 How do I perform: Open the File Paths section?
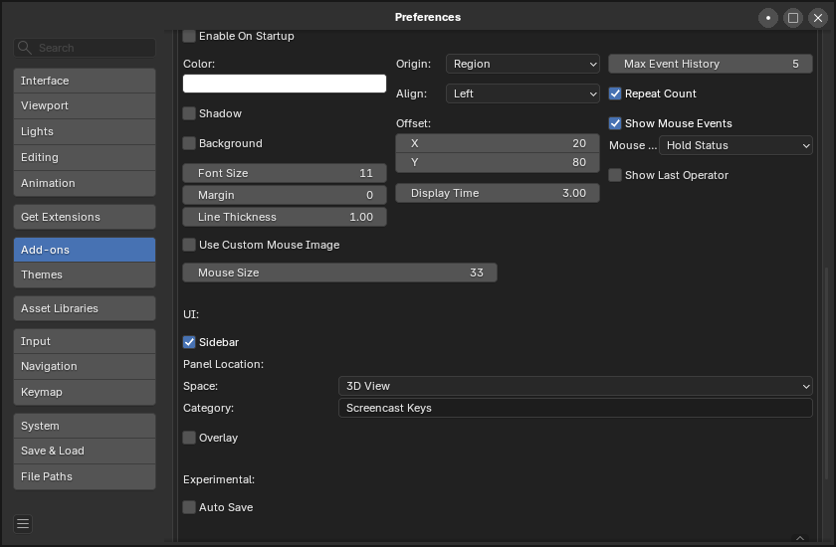[x=85, y=476]
